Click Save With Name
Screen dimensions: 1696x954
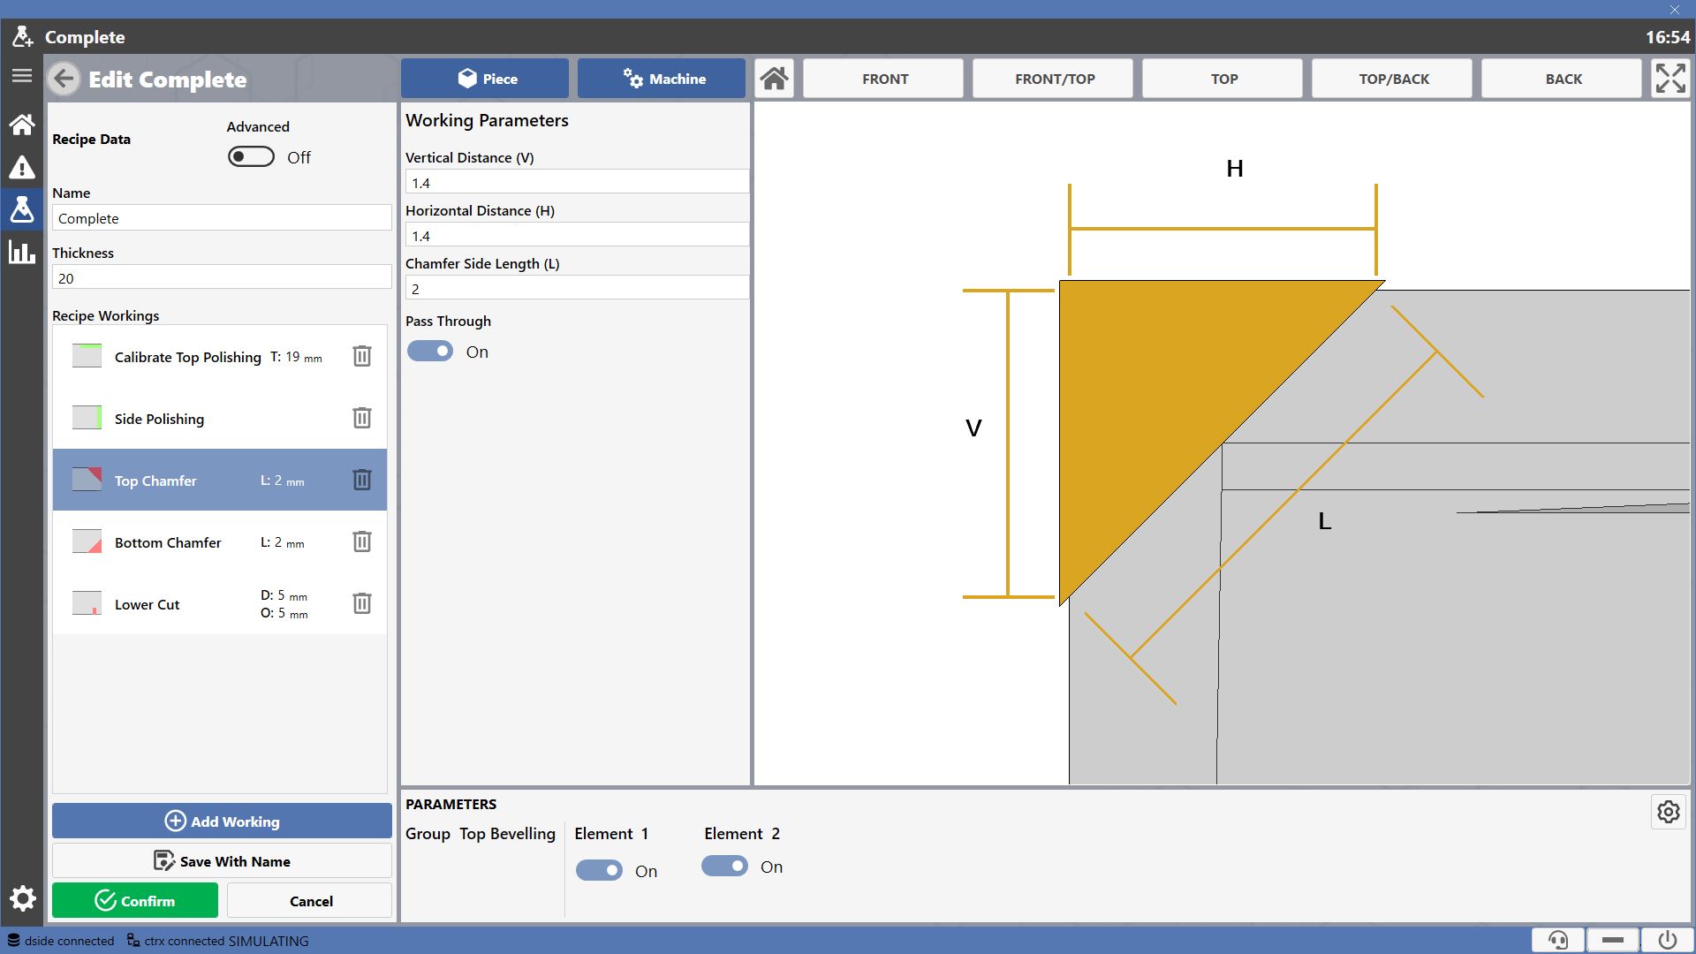click(x=222, y=861)
